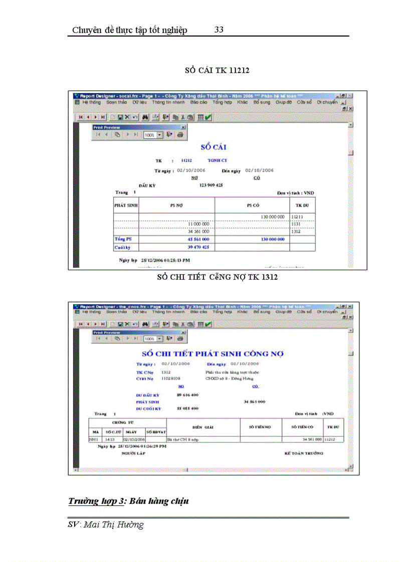This screenshot has height=562, width=409.
Task: Click the Delete X icon in the_cnos.frx toolbar
Action: click(x=127, y=324)
